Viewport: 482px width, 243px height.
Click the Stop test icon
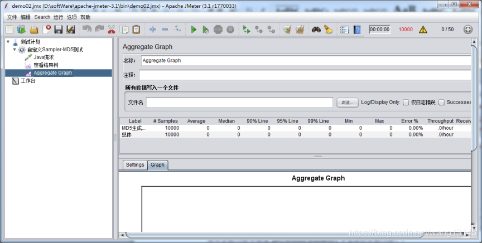(218, 30)
